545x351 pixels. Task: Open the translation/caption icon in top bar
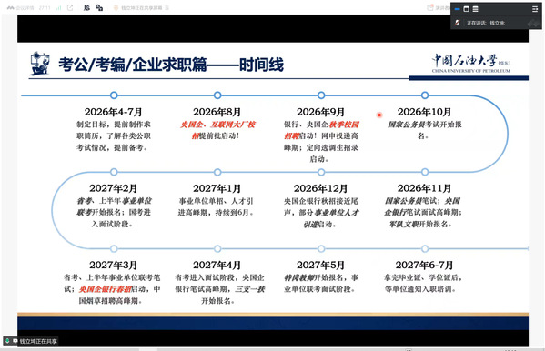[x=99, y=7]
